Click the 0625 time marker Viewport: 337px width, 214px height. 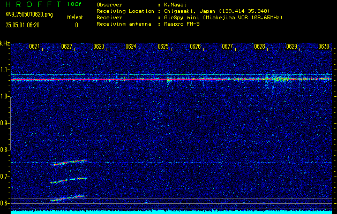(x=163, y=47)
